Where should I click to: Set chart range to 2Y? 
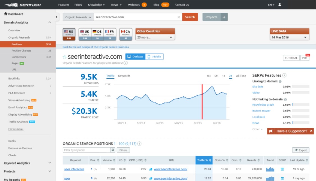(x=231, y=76)
